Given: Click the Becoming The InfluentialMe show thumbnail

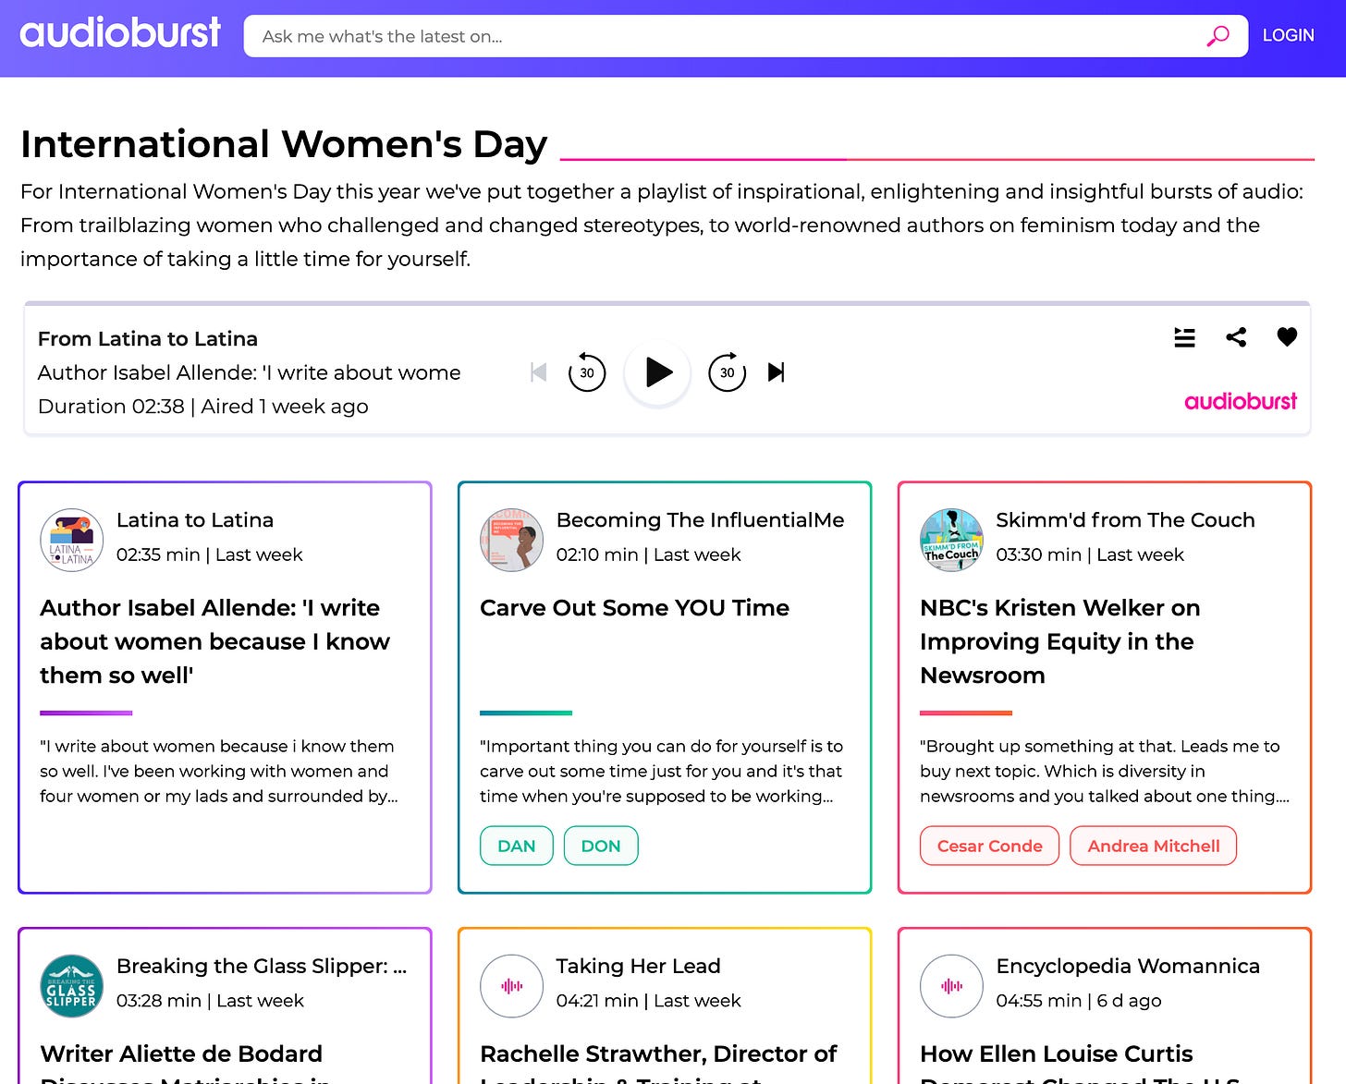Looking at the screenshot, I should pyautogui.click(x=511, y=540).
